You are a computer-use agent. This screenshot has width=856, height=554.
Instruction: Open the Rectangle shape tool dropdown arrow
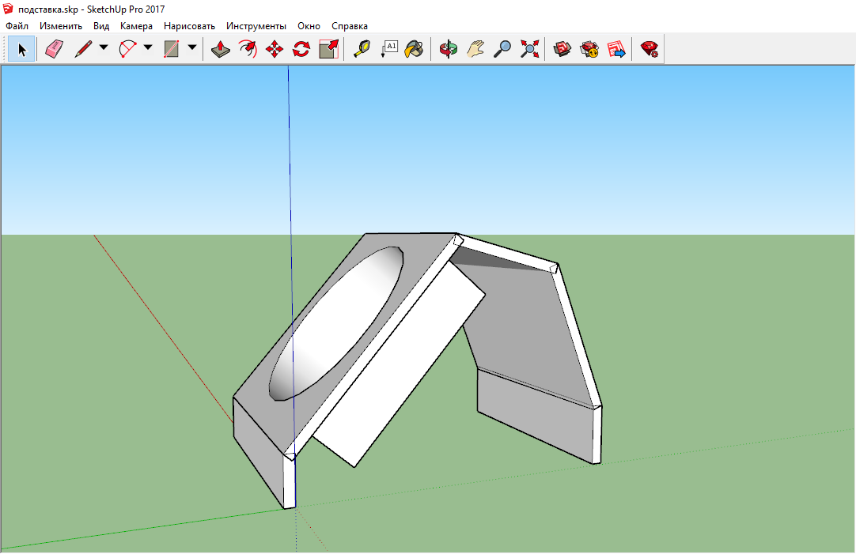tap(192, 48)
